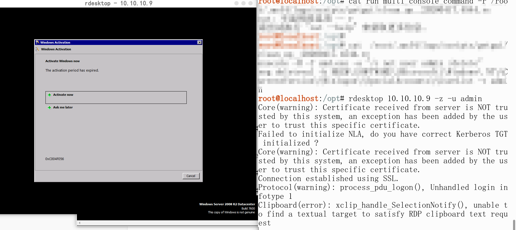Click the key icon beside the Windows Activation header
516x230 pixels.
37,49
